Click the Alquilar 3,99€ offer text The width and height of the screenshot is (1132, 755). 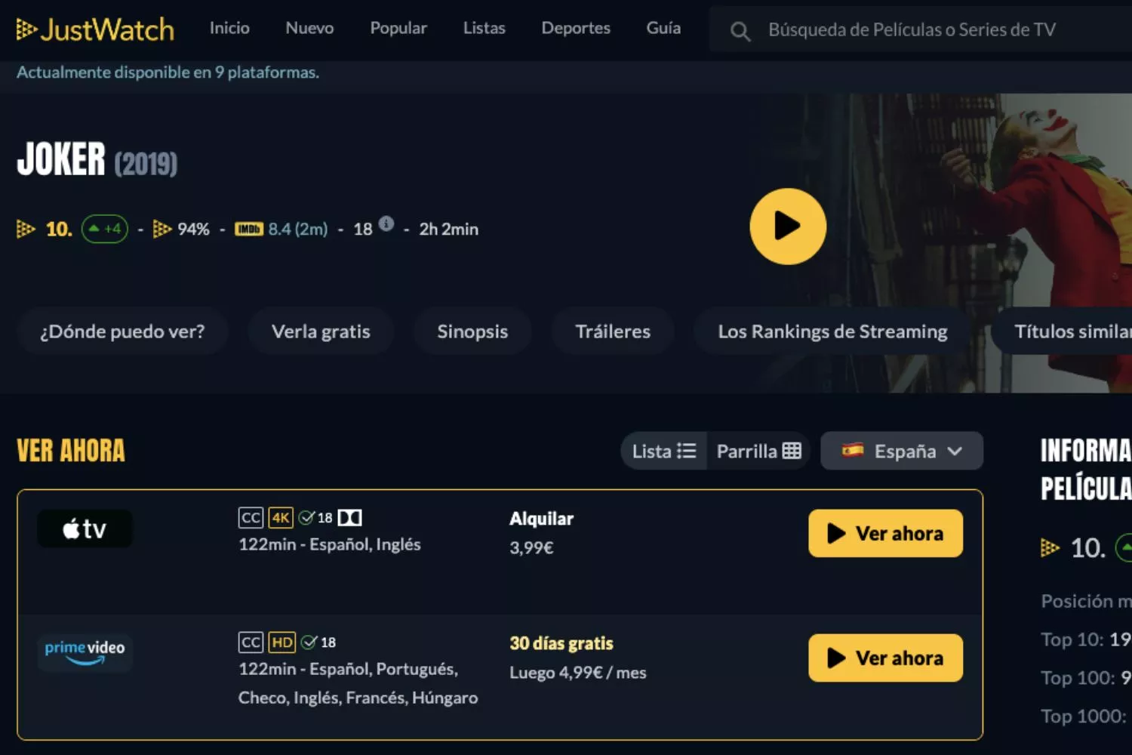click(541, 532)
